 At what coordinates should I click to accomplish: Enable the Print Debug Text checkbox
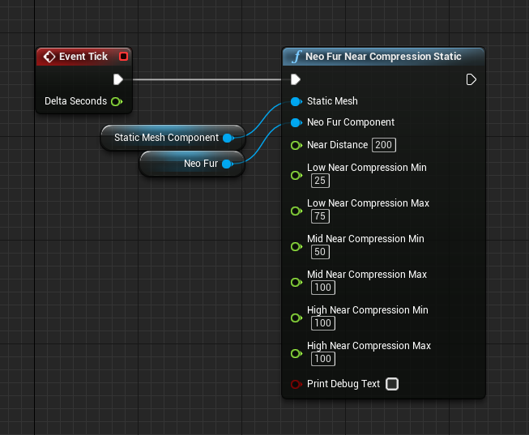click(x=392, y=384)
